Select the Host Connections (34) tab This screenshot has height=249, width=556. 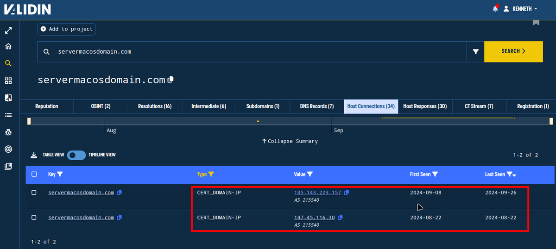tap(371, 106)
